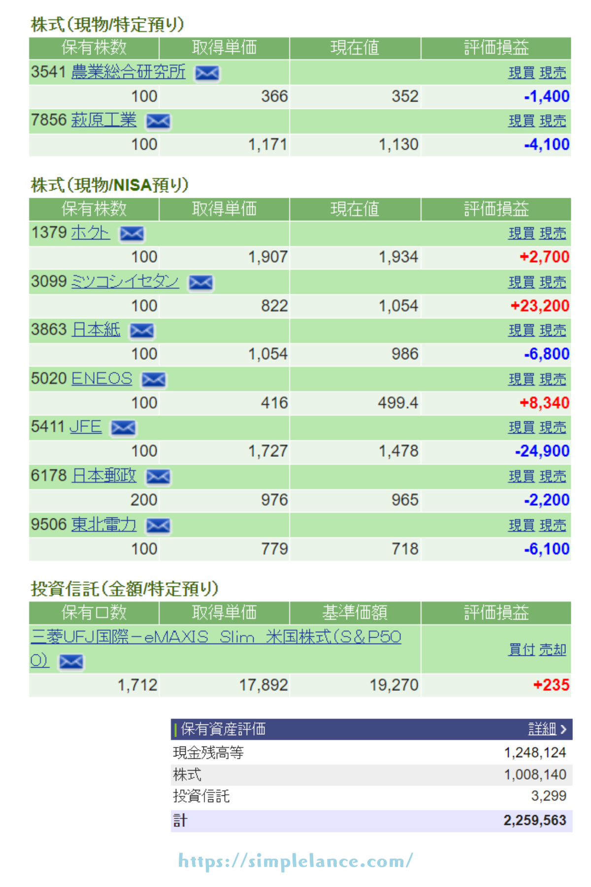Click 現売 for ホクト

point(553,234)
